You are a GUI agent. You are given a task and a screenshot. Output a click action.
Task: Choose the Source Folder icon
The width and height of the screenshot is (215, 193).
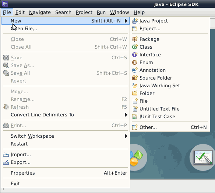pyautogui.click(x=135, y=78)
